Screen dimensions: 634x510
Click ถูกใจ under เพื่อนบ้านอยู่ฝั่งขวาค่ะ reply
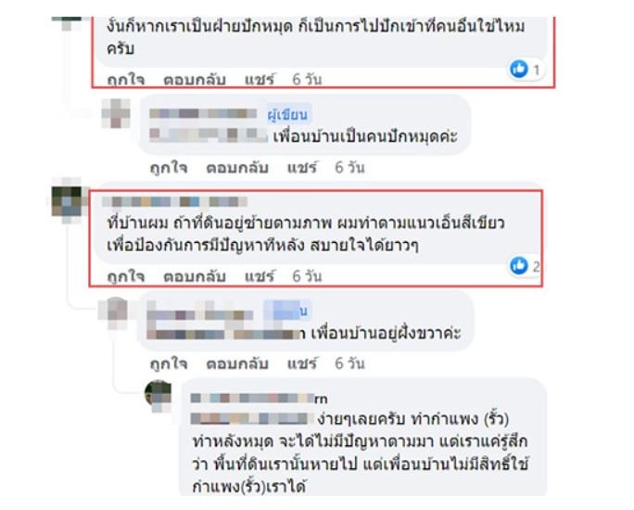pos(169,363)
